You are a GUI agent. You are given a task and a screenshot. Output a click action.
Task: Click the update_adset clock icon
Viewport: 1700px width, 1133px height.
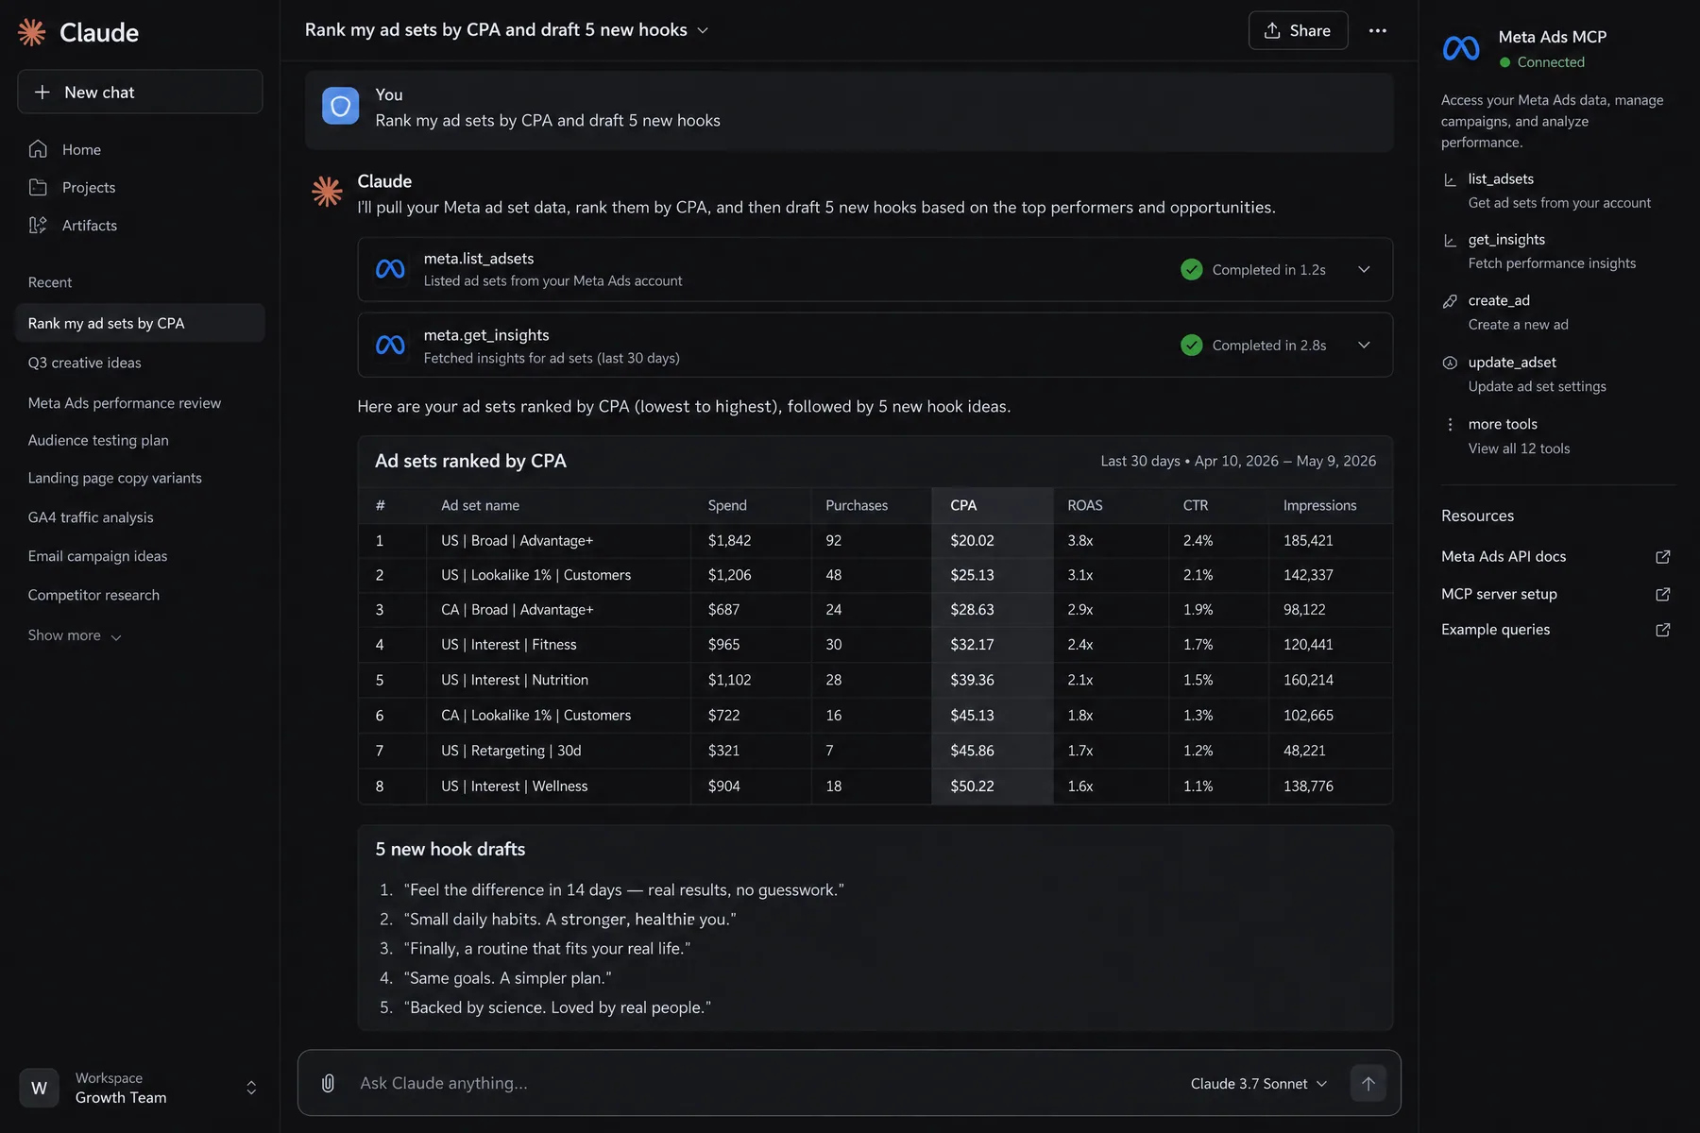pos(1450,363)
